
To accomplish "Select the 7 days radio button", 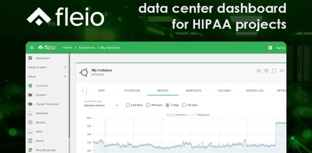I will [x=168, y=105].
